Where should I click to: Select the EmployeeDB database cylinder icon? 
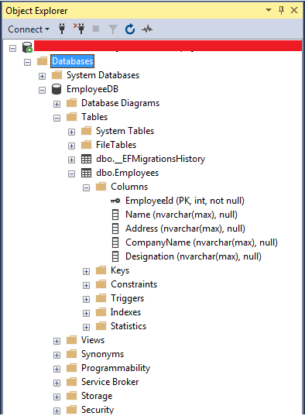coord(57,89)
